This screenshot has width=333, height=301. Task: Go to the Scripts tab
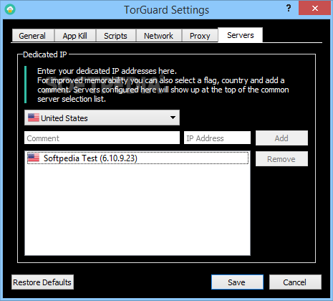click(115, 36)
